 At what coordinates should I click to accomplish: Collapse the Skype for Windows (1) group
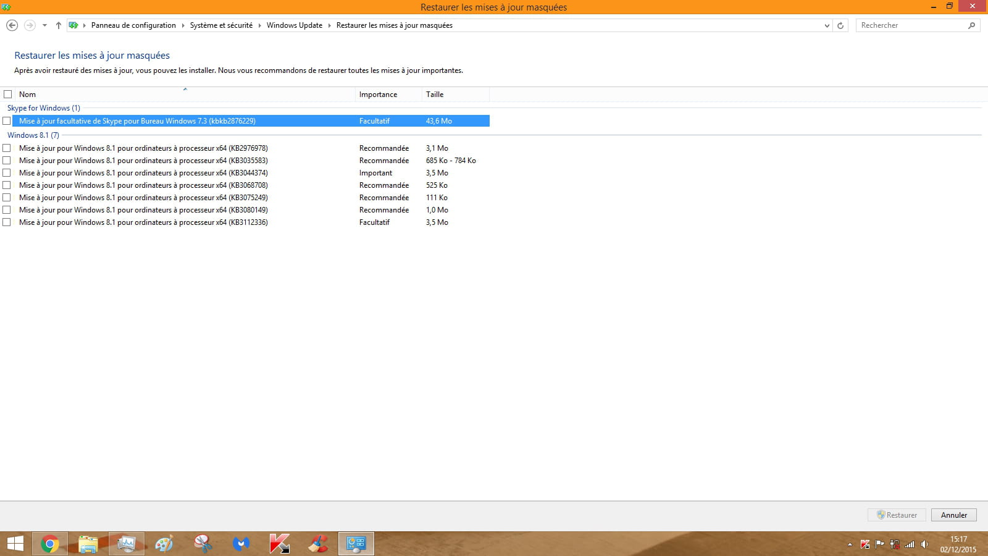[44, 108]
